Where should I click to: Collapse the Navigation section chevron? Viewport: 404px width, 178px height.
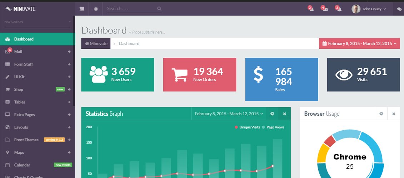pos(70,22)
